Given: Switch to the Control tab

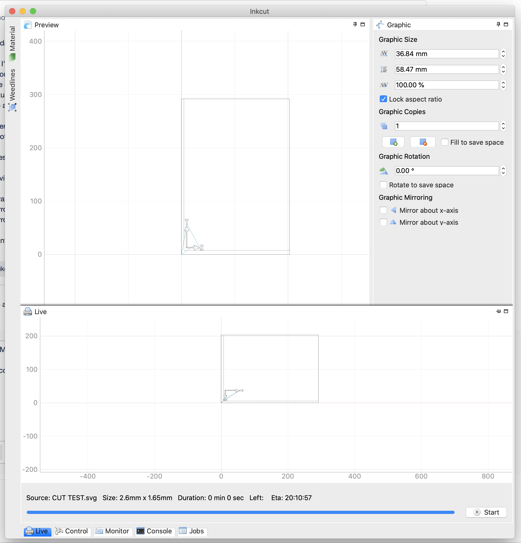Looking at the screenshot, I should pos(72,531).
